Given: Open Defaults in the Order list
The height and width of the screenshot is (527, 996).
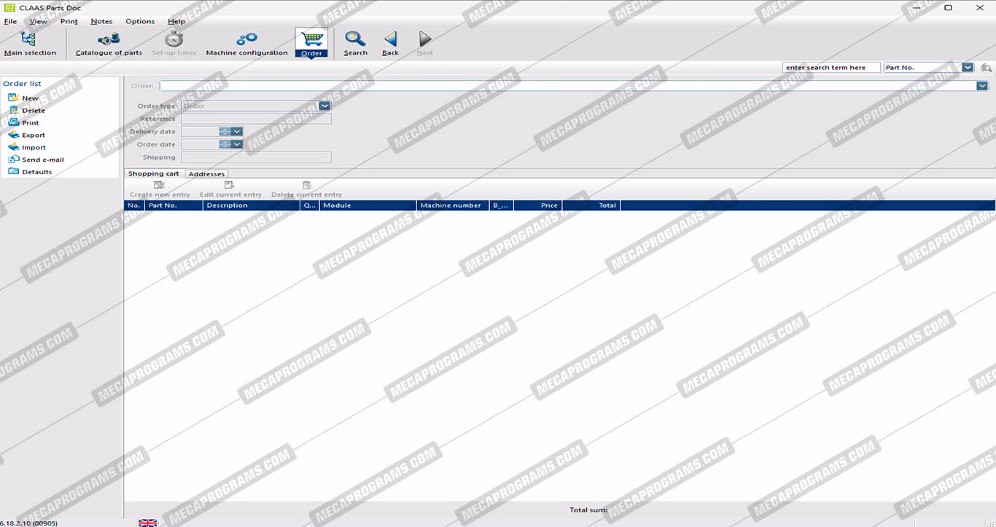Looking at the screenshot, I should (36, 172).
